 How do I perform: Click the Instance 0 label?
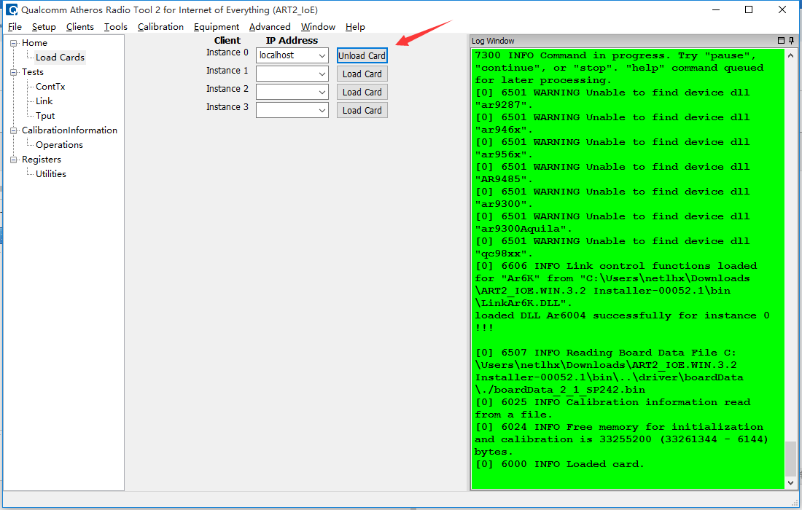pyautogui.click(x=227, y=52)
